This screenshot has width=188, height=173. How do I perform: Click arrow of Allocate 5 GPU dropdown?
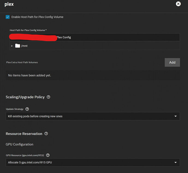pos(175,162)
